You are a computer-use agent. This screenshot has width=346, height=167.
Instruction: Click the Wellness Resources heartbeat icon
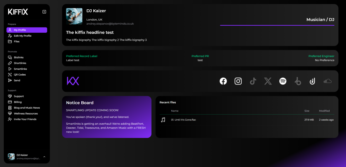pos(10,114)
